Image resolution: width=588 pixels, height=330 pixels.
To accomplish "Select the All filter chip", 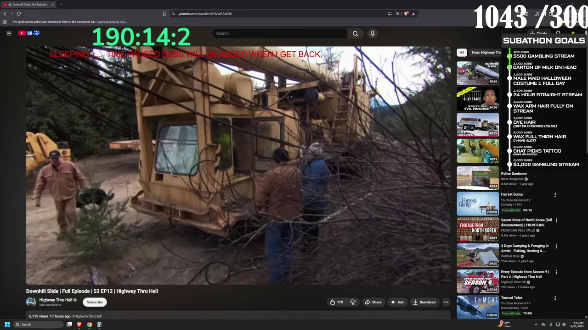I will click(x=462, y=52).
